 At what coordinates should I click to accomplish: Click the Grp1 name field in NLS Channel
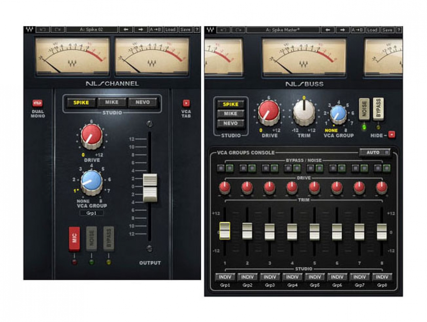click(91, 213)
